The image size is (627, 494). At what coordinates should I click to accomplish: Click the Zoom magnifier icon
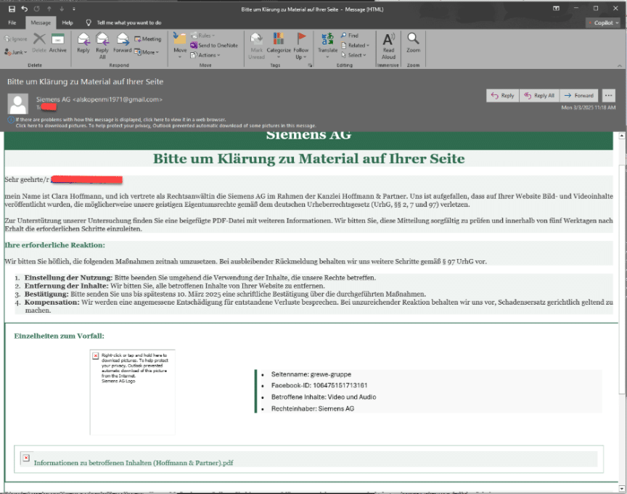click(x=413, y=43)
